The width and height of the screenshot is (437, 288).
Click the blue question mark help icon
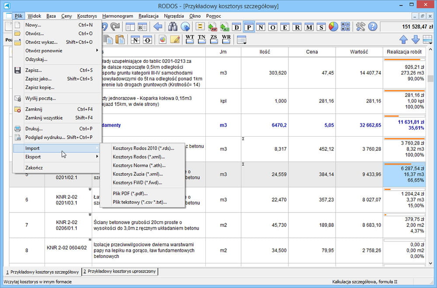[x=372, y=27]
